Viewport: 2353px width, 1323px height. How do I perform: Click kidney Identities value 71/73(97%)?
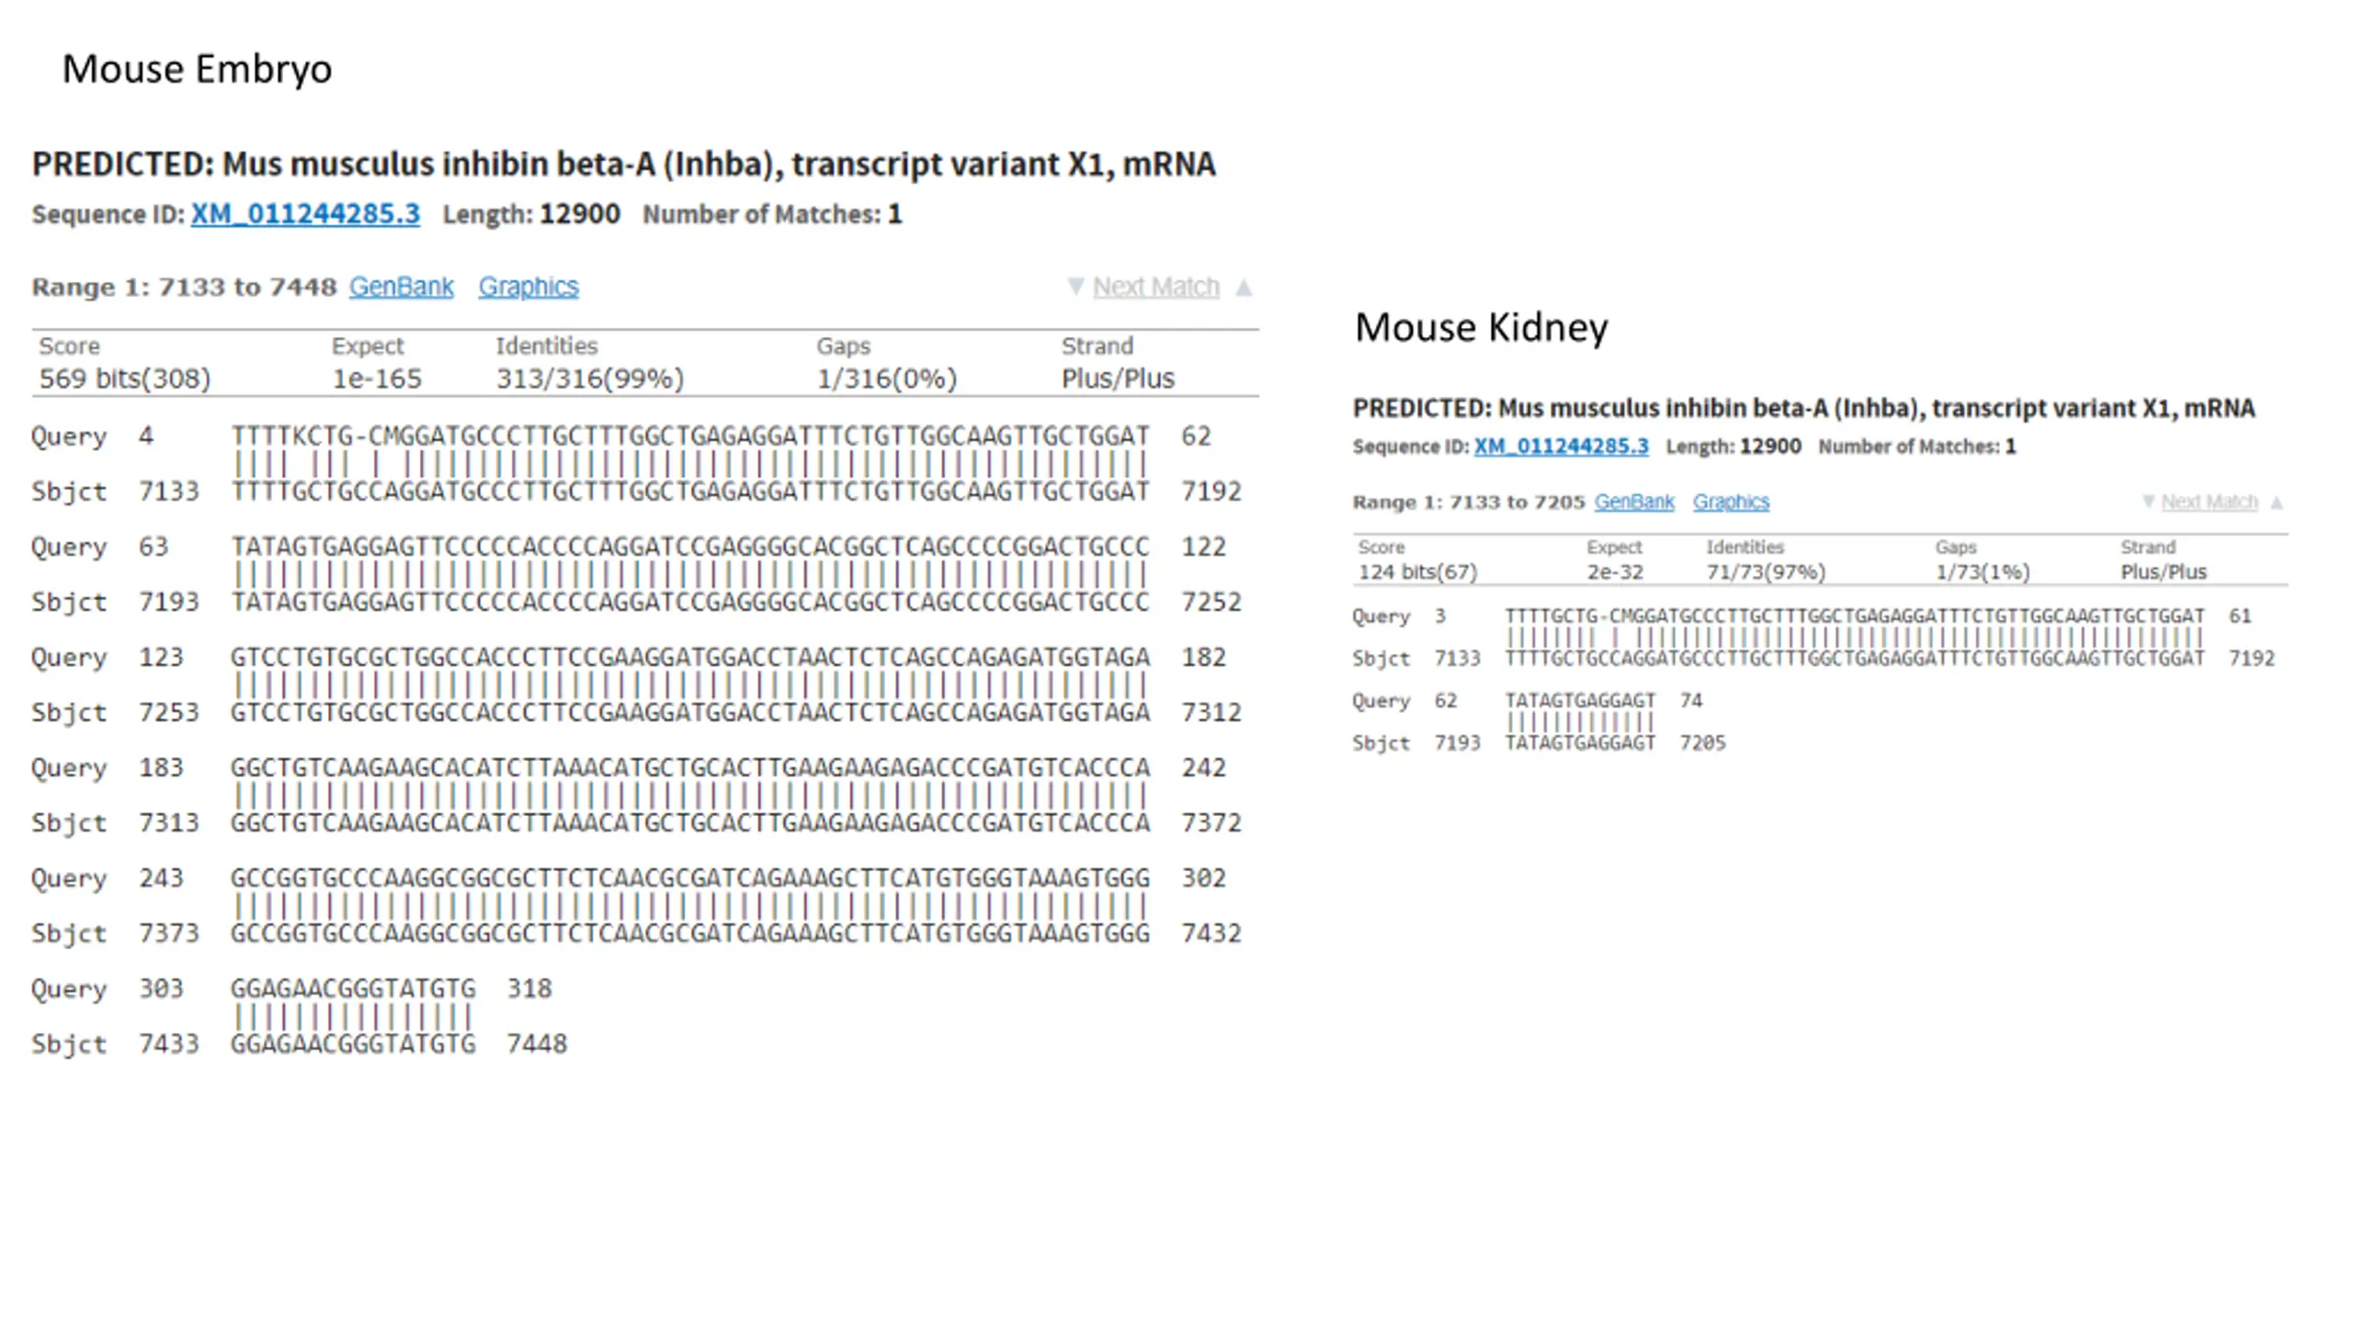coord(1766,571)
